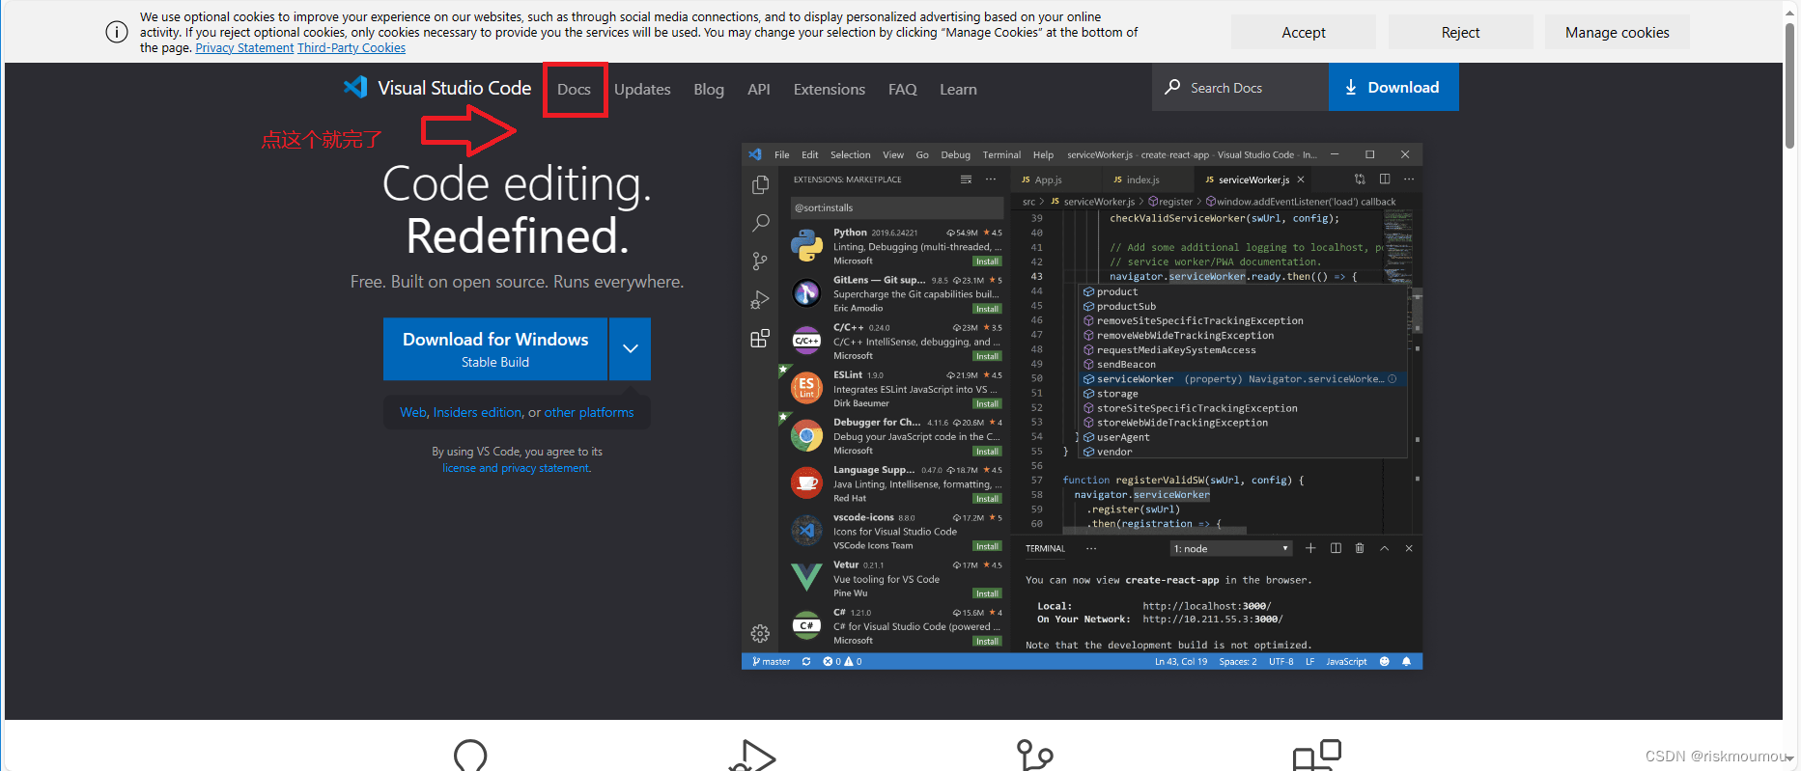Viewport: 1801px width, 771px height.
Task: Close the serviceWorker.js tab with its X
Action: click(1301, 179)
